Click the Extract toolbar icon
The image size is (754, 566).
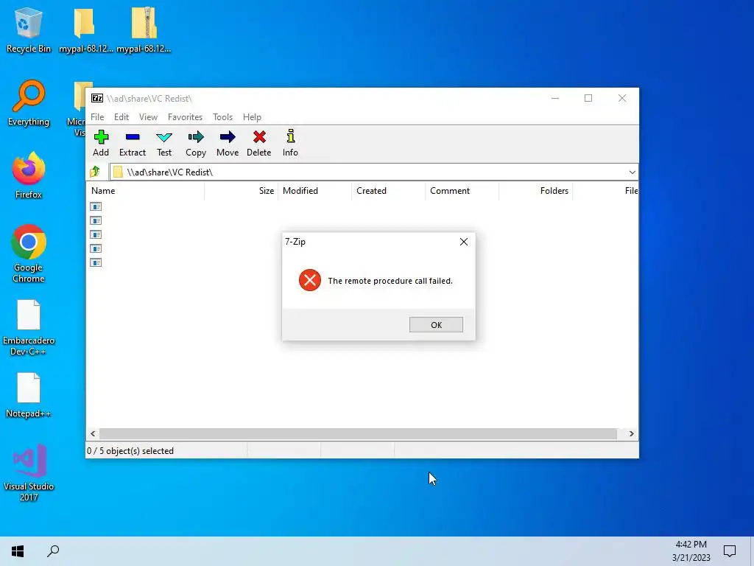[133, 137]
